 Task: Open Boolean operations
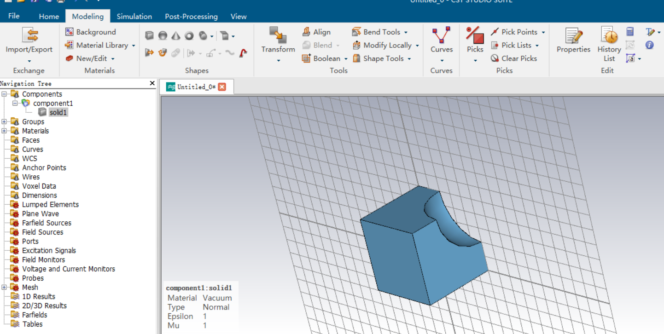pos(325,58)
